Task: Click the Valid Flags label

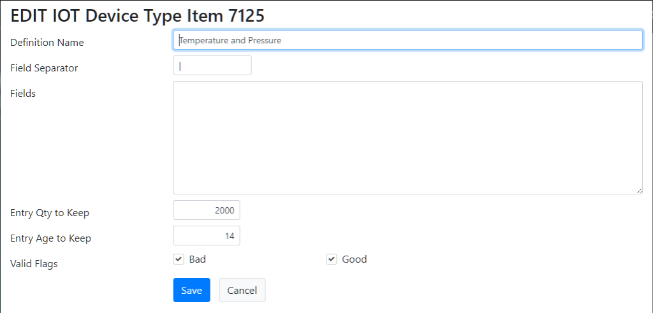Action: click(34, 263)
